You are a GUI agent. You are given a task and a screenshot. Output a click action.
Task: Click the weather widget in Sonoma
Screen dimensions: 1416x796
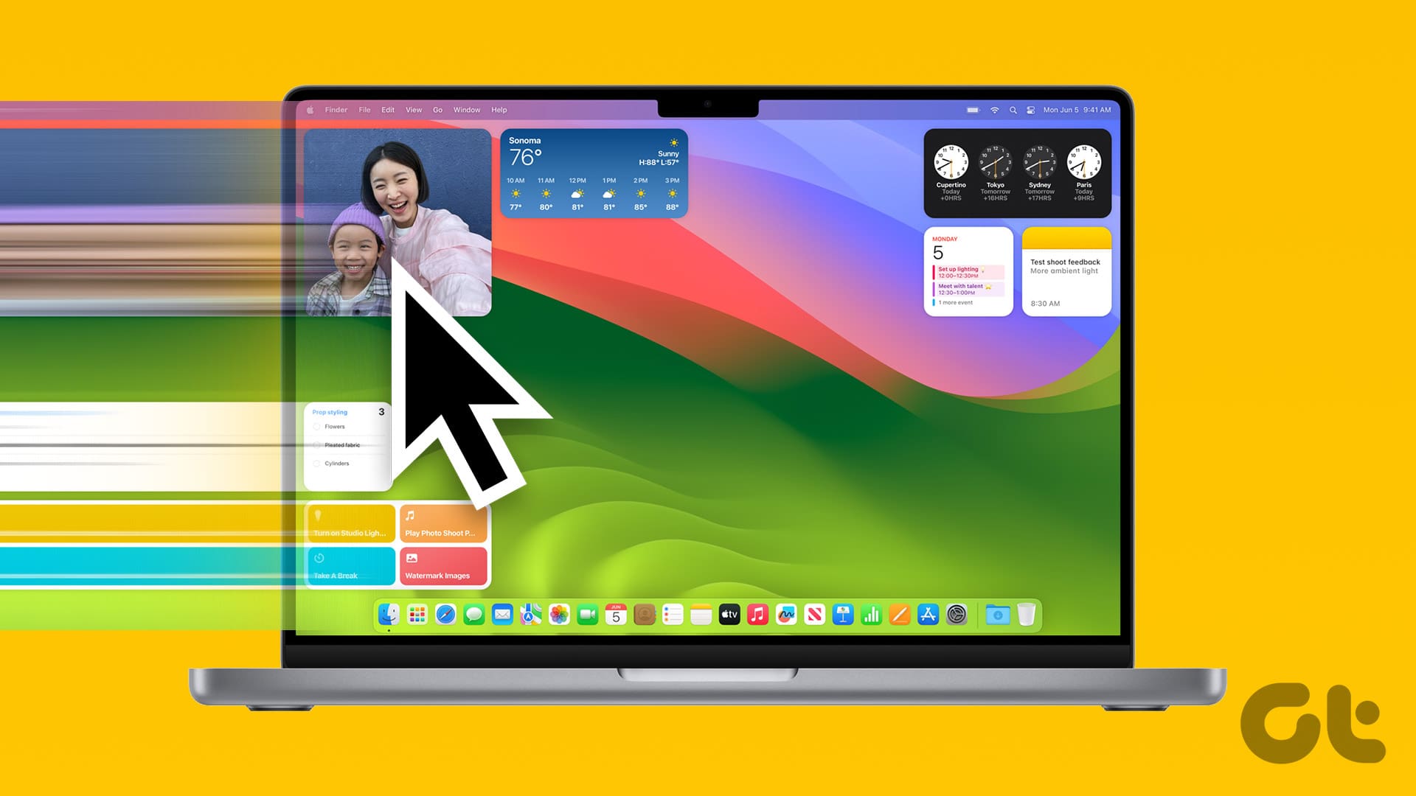(593, 173)
